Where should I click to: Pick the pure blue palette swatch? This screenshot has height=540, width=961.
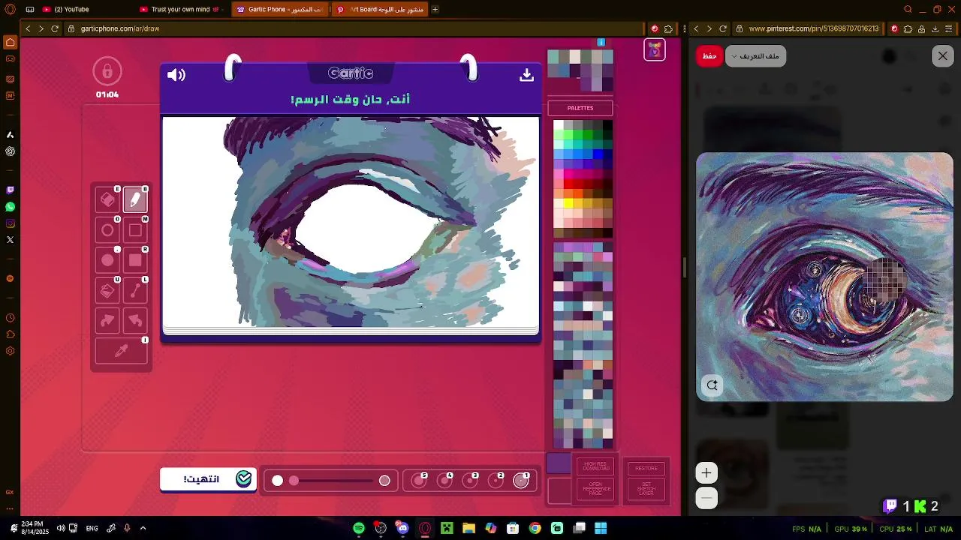click(598, 154)
